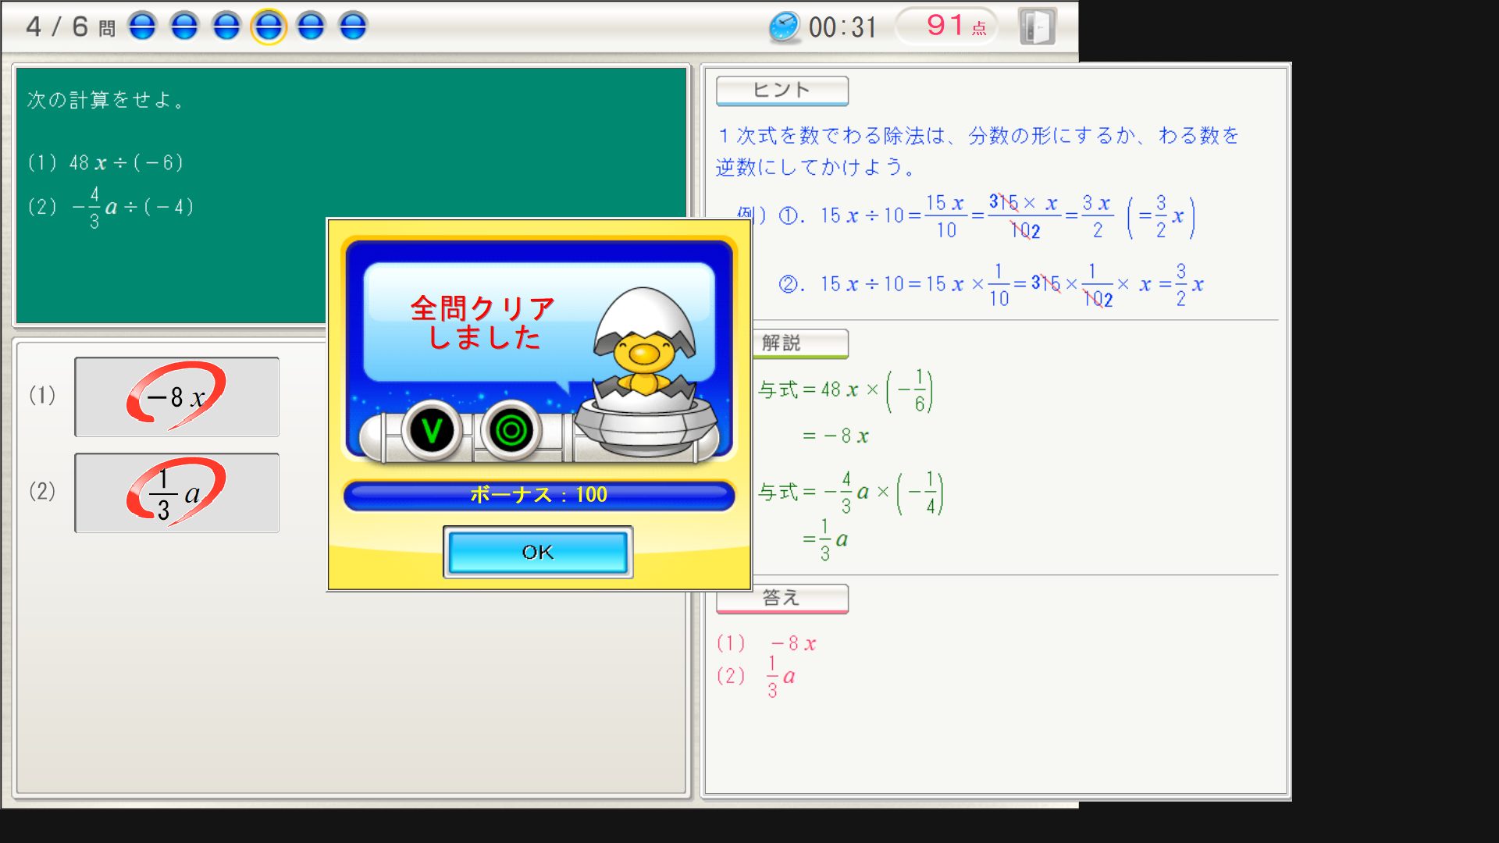Click the fifth question progress ball

tap(311, 27)
